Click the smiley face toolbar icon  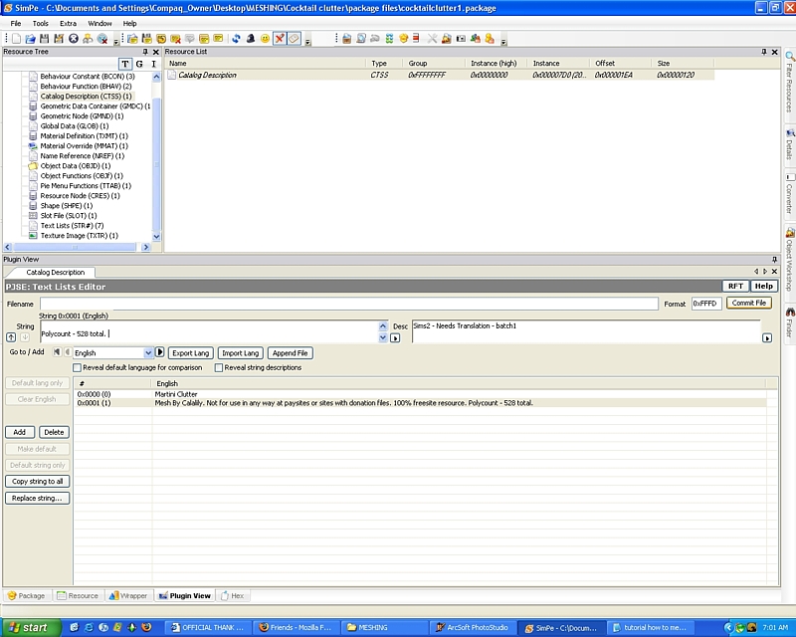pos(265,39)
